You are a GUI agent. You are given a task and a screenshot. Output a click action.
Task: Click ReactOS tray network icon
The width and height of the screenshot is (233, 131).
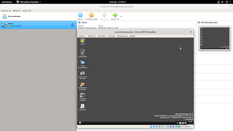point(183,123)
